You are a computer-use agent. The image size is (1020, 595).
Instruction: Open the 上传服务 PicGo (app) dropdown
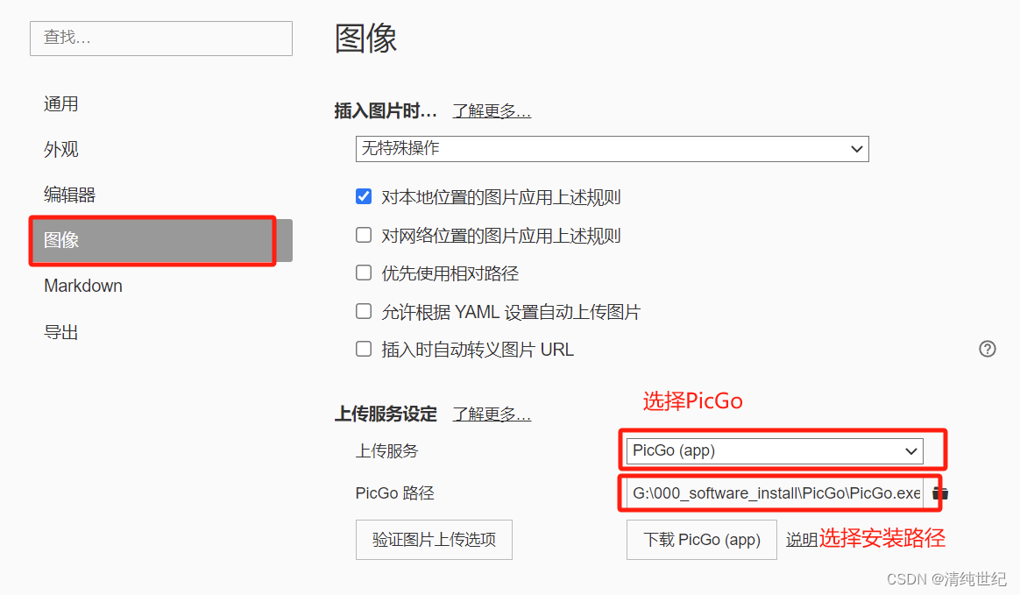(774, 450)
